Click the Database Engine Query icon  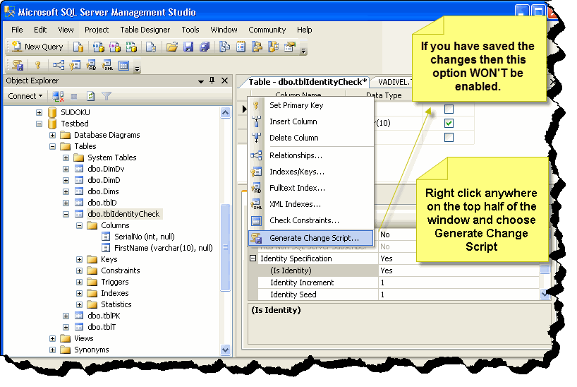coord(78,47)
